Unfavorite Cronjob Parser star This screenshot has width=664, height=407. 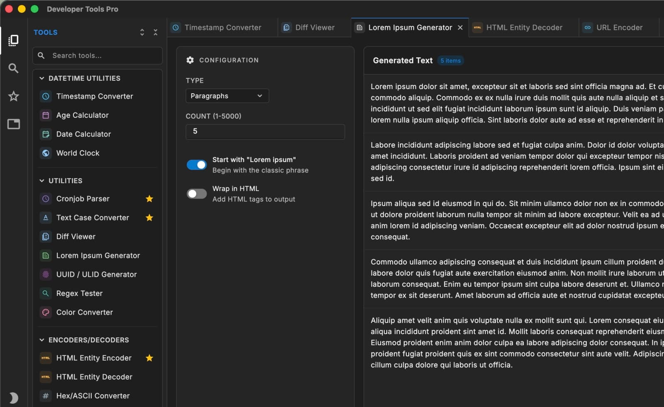click(149, 199)
